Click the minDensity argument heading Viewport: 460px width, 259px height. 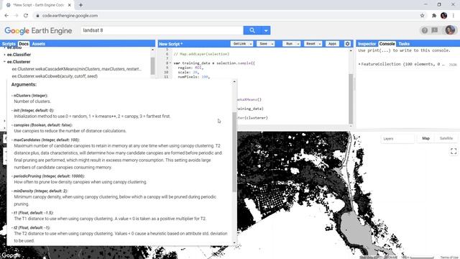click(40, 191)
